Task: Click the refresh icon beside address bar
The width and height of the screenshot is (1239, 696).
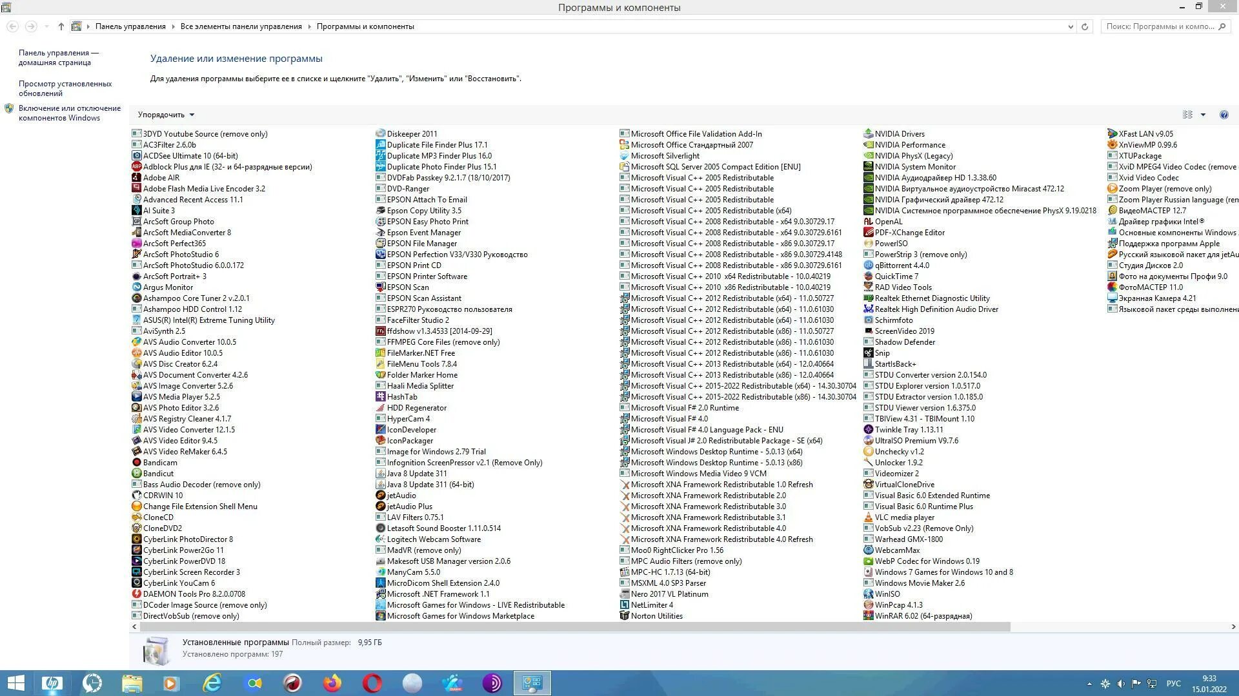Action: coord(1085,26)
